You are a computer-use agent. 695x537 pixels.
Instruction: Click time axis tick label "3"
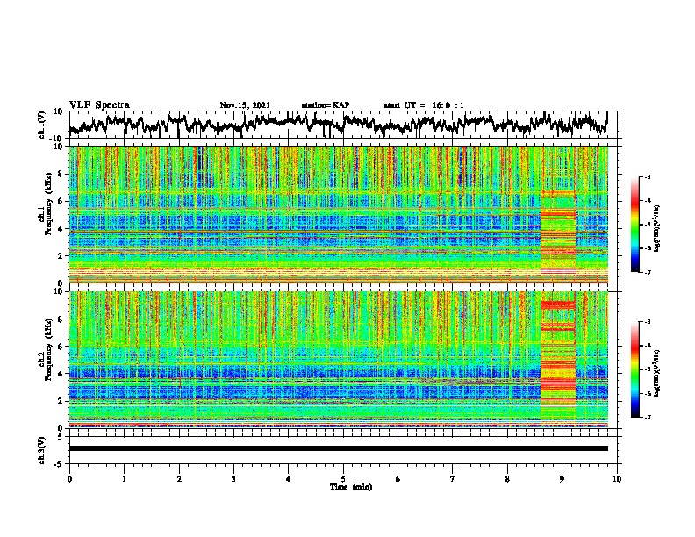click(233, 479)
